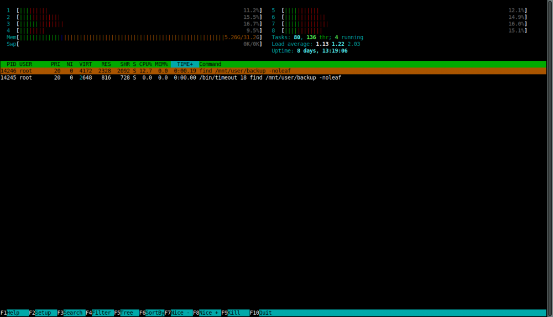Sort by the NI column header
The image size is (553, 317).
pos(70,64)
